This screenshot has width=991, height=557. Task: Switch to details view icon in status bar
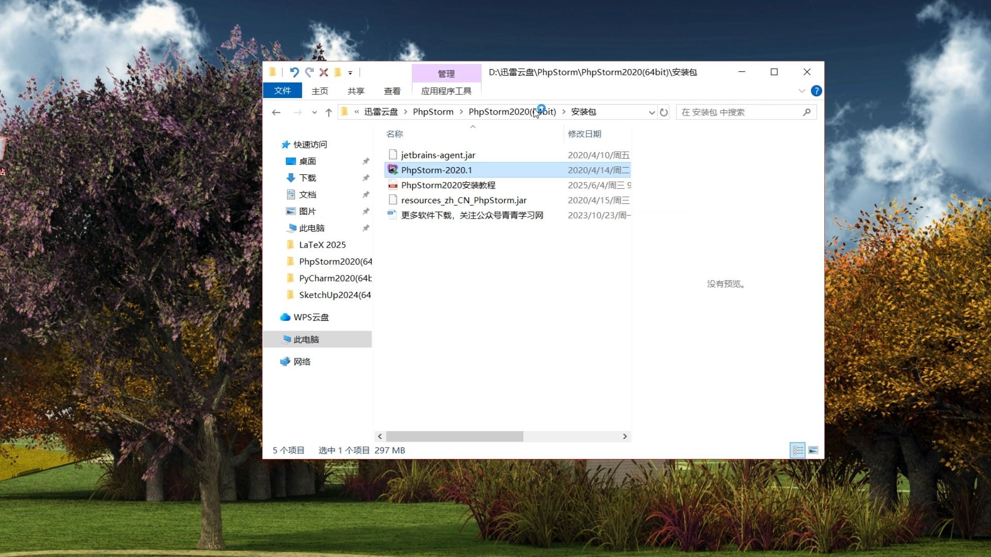797,450
